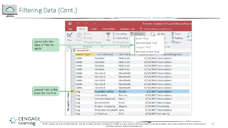Click the Injured paw reason cell
Viewport: 228px width, 128px height.
tap(173, 103)
